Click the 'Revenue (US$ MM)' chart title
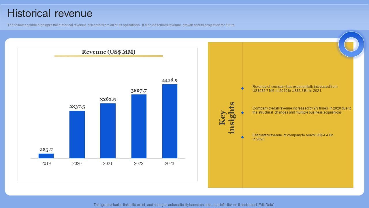Image resolution: width=369 pixels, height=208 pixels. click(109, 52)
